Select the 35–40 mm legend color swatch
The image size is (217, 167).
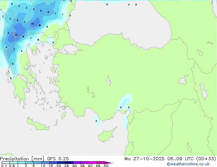click(85, 163)
